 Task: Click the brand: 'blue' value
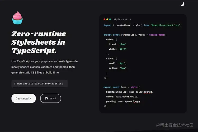click(x=122, y=44)
